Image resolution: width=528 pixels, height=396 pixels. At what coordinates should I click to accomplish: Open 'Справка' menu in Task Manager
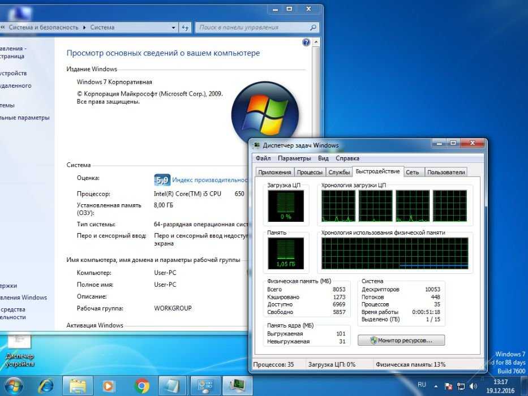tap(347, 158)
